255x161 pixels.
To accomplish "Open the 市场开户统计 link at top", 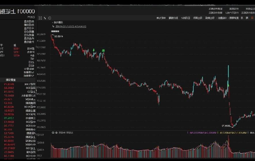I will [232, 13].
